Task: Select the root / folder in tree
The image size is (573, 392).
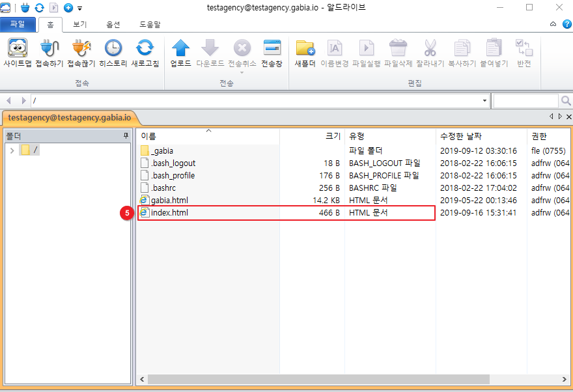Action: (29, 150)
